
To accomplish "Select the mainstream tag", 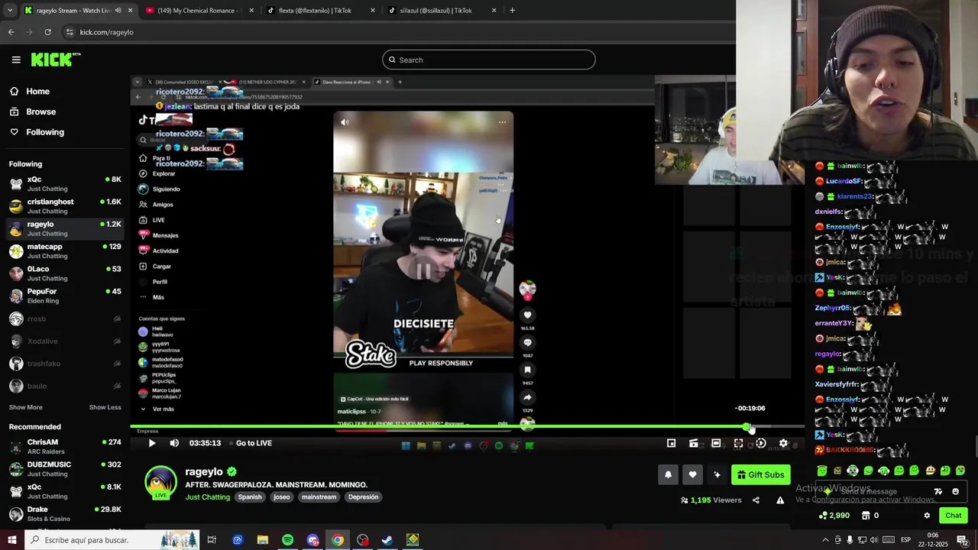I will (319, 497).
